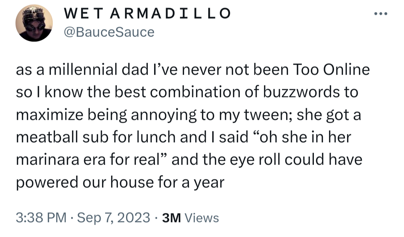Image resolution: width=404 pixels, height=237 pixels.
Task: Click the bold 3M view count
Action: pyautogui.click(x=172, y=218)
